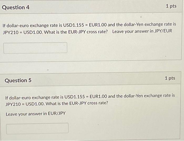
Task: Click the 'Leave your answer in EUR/JPY' text
Action: (x=36, y=114)
